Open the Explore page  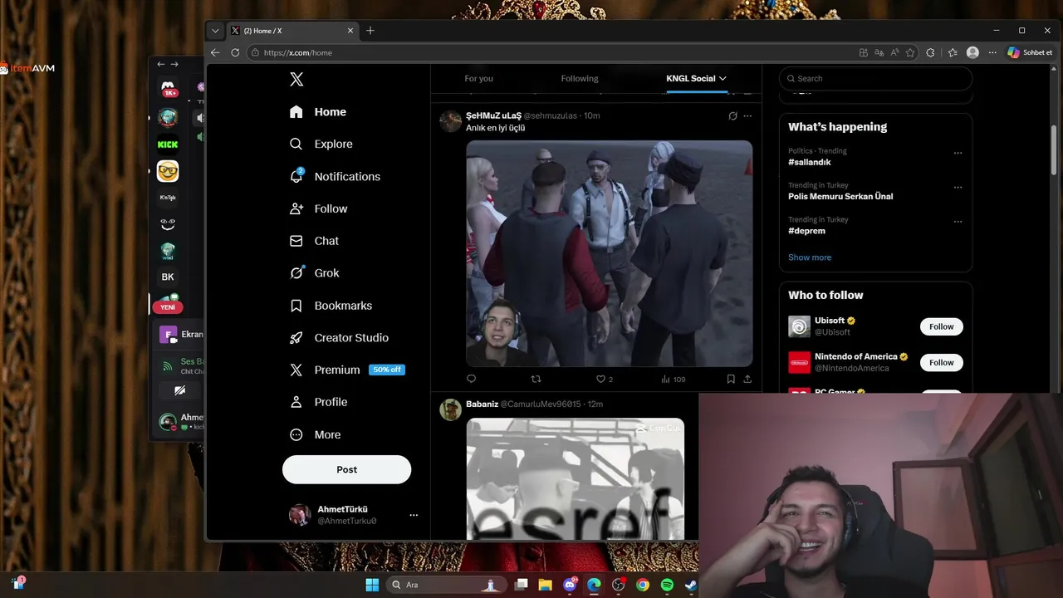321,144
